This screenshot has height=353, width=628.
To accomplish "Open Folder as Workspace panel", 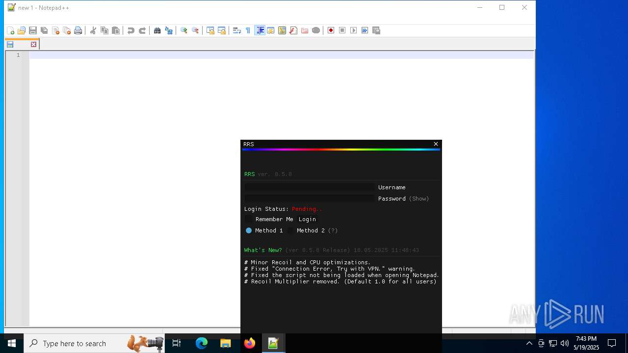I will click(305, 30).
